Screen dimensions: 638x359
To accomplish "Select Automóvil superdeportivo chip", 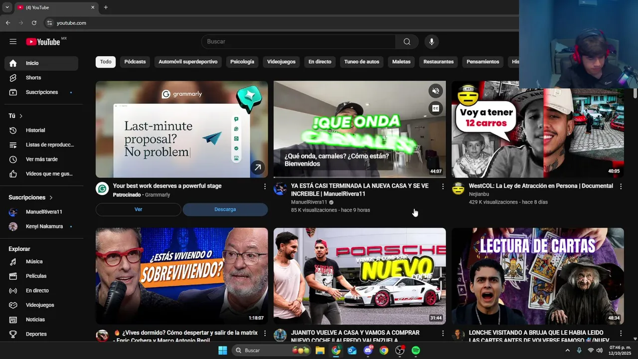I will [x=188, y=62].
